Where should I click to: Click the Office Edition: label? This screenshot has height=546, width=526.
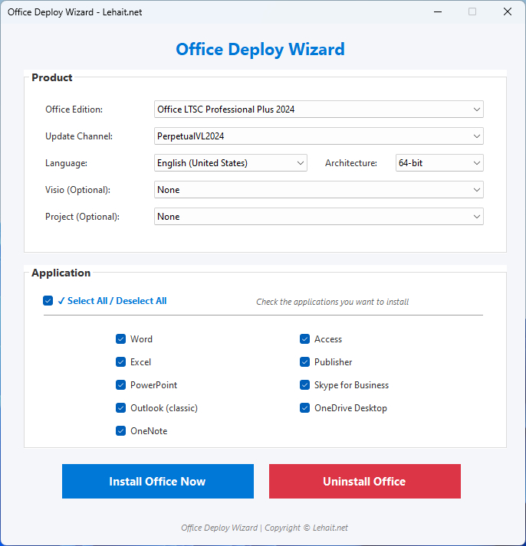coord(74,110)
